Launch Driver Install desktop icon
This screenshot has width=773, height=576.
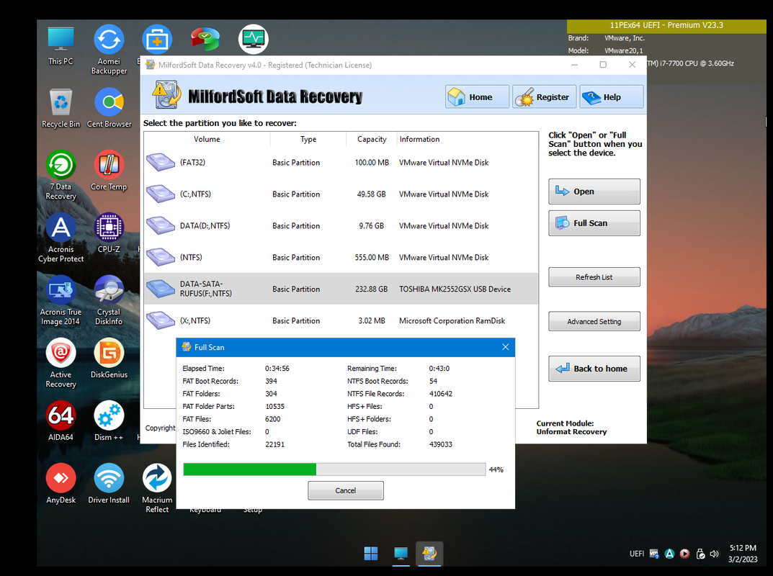click(109, 483)
